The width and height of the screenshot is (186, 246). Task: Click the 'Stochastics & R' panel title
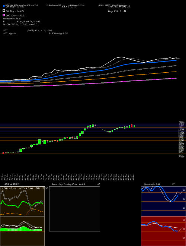click(152, 184)
